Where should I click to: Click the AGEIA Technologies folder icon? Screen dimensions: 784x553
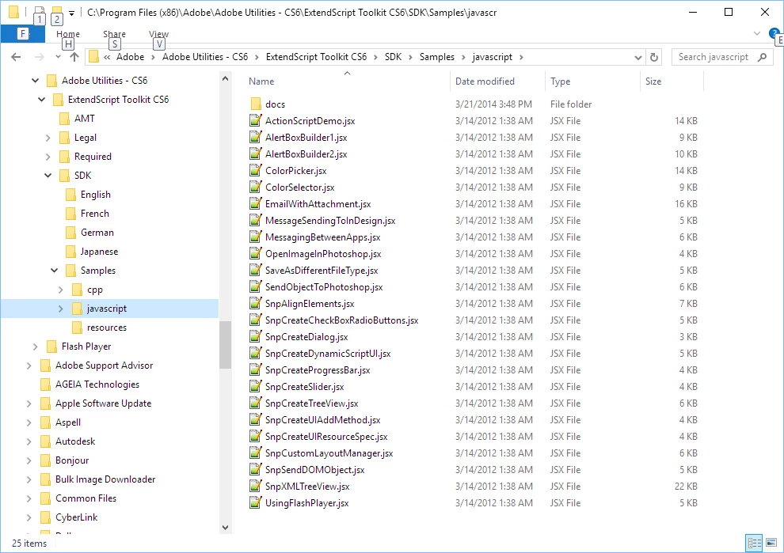click(x=45, y=384)
